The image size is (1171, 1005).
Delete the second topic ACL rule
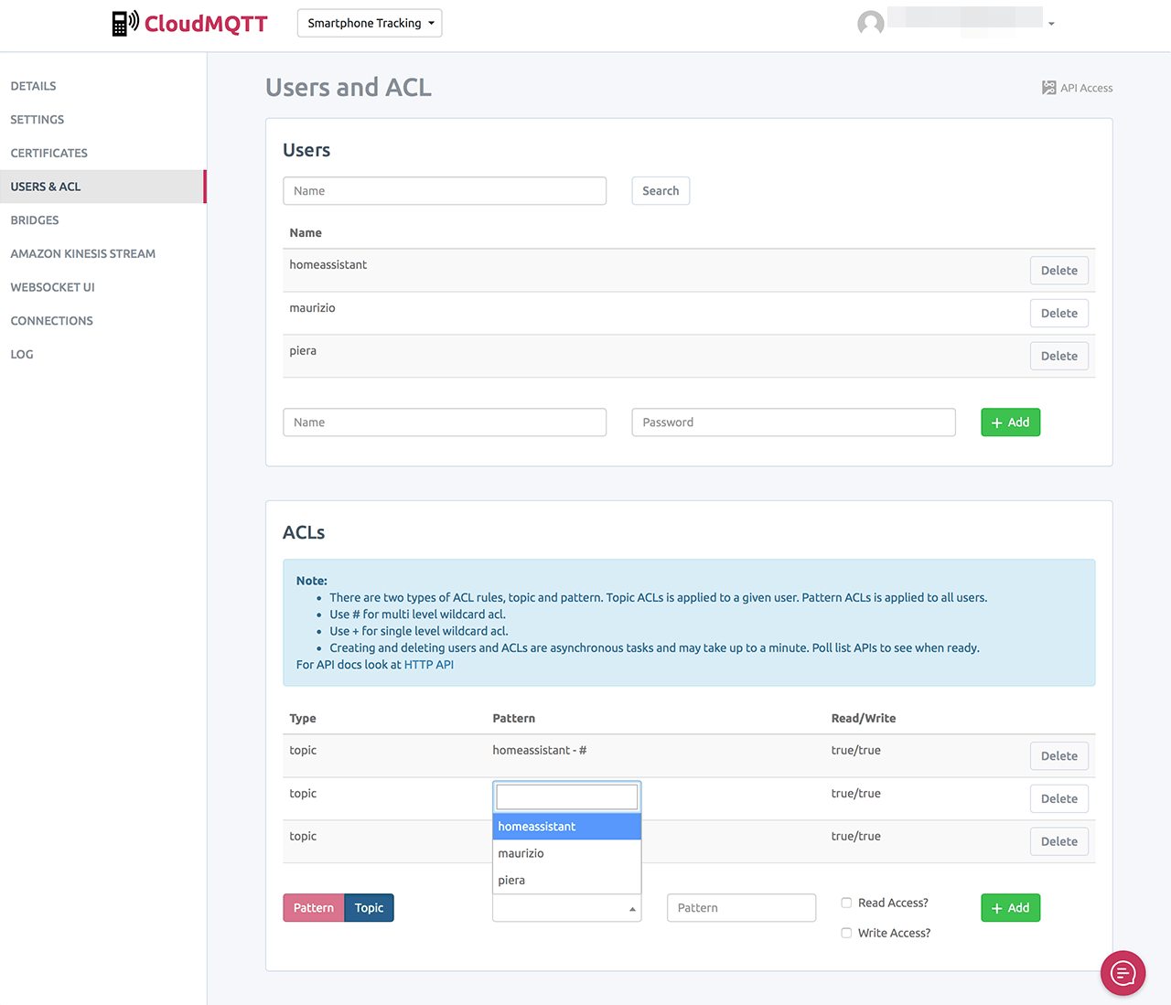coord(1059,799)
